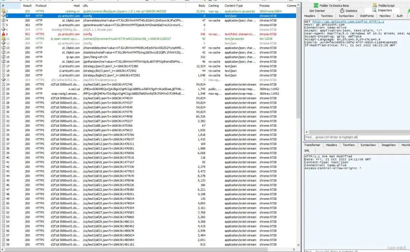Select the ip-api.com session row
The height and width of the screenshot is (252, 410).
(x=148, y=57)
